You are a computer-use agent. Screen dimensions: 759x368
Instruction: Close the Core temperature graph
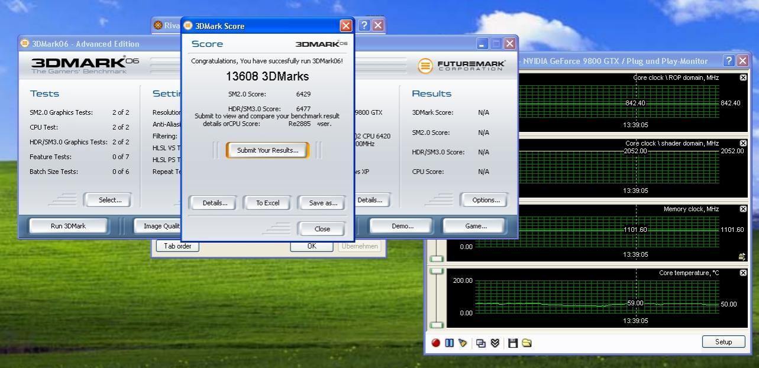coord(743,273)
